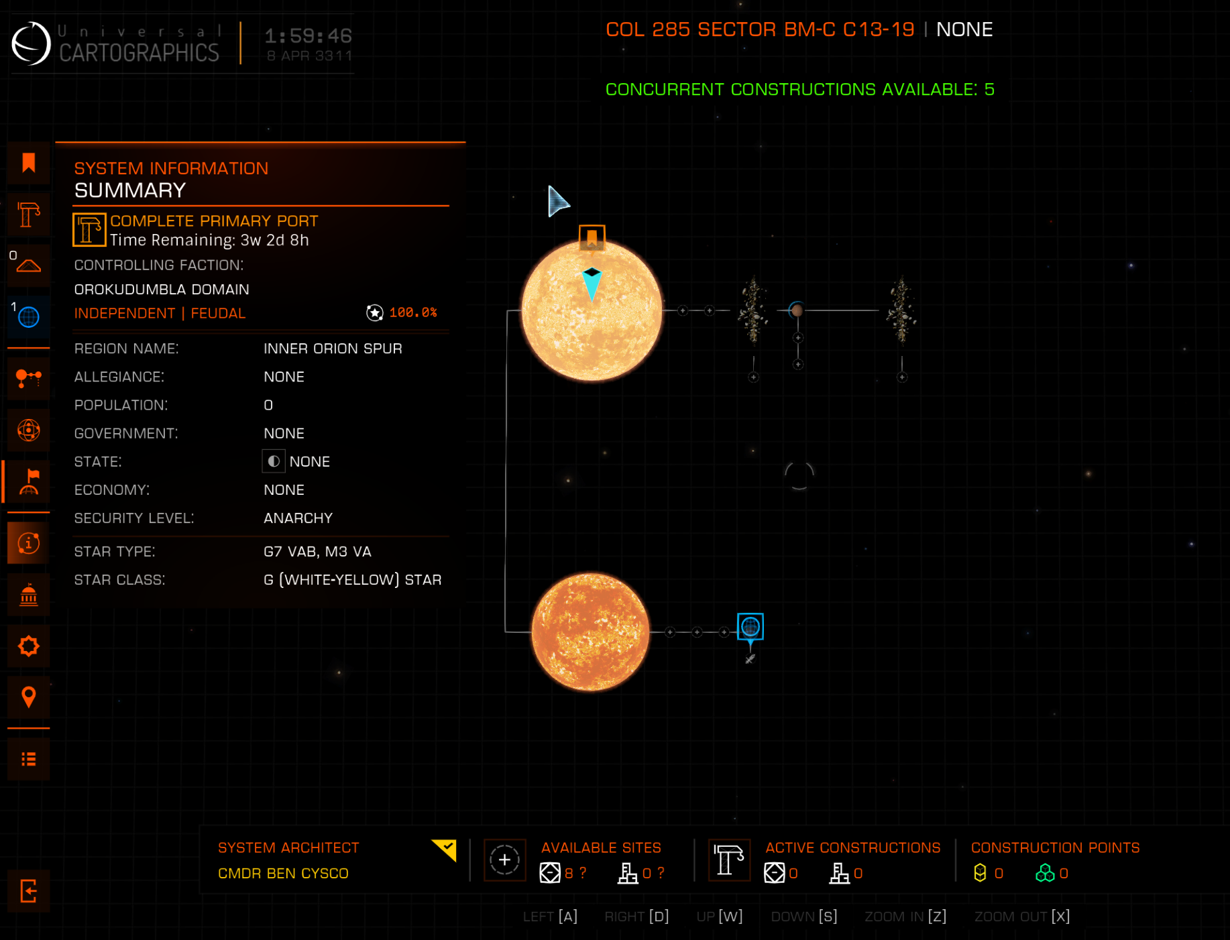Click the INDEPENDENT | FEUDAL faction label
1230x940 pixels.
click(160, 313)
